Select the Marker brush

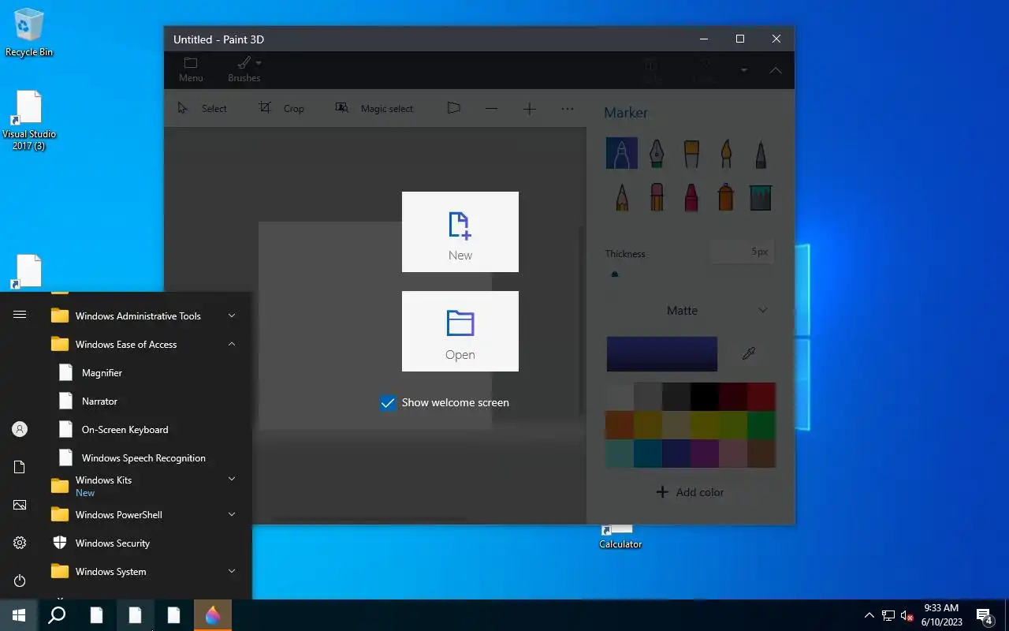click(x=621, y=153)
